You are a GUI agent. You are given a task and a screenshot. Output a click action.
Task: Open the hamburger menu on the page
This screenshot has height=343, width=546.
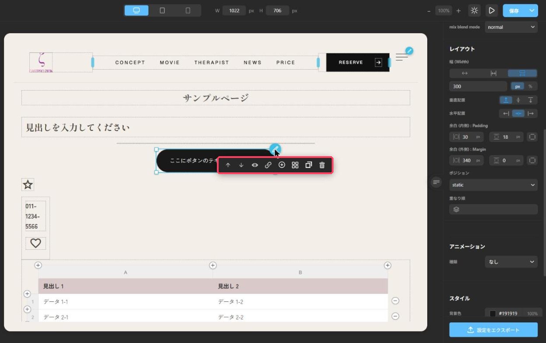[401, 57]
